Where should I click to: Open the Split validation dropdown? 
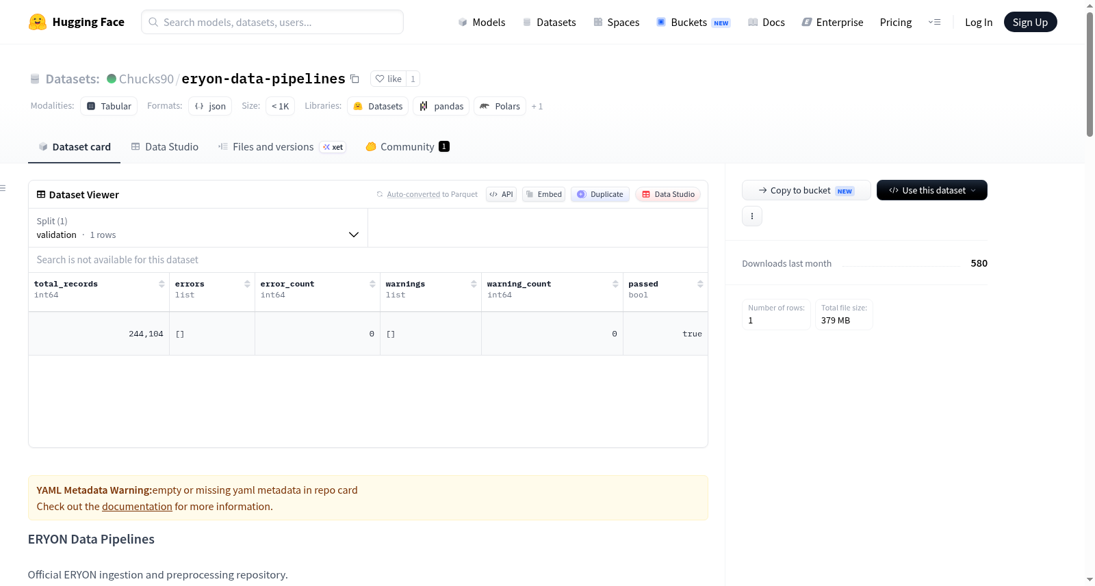pyautogui.click(x=198, y=228)
